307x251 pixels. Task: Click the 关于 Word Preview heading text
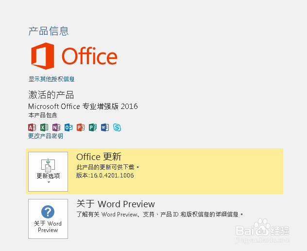[x=116, y=204]
